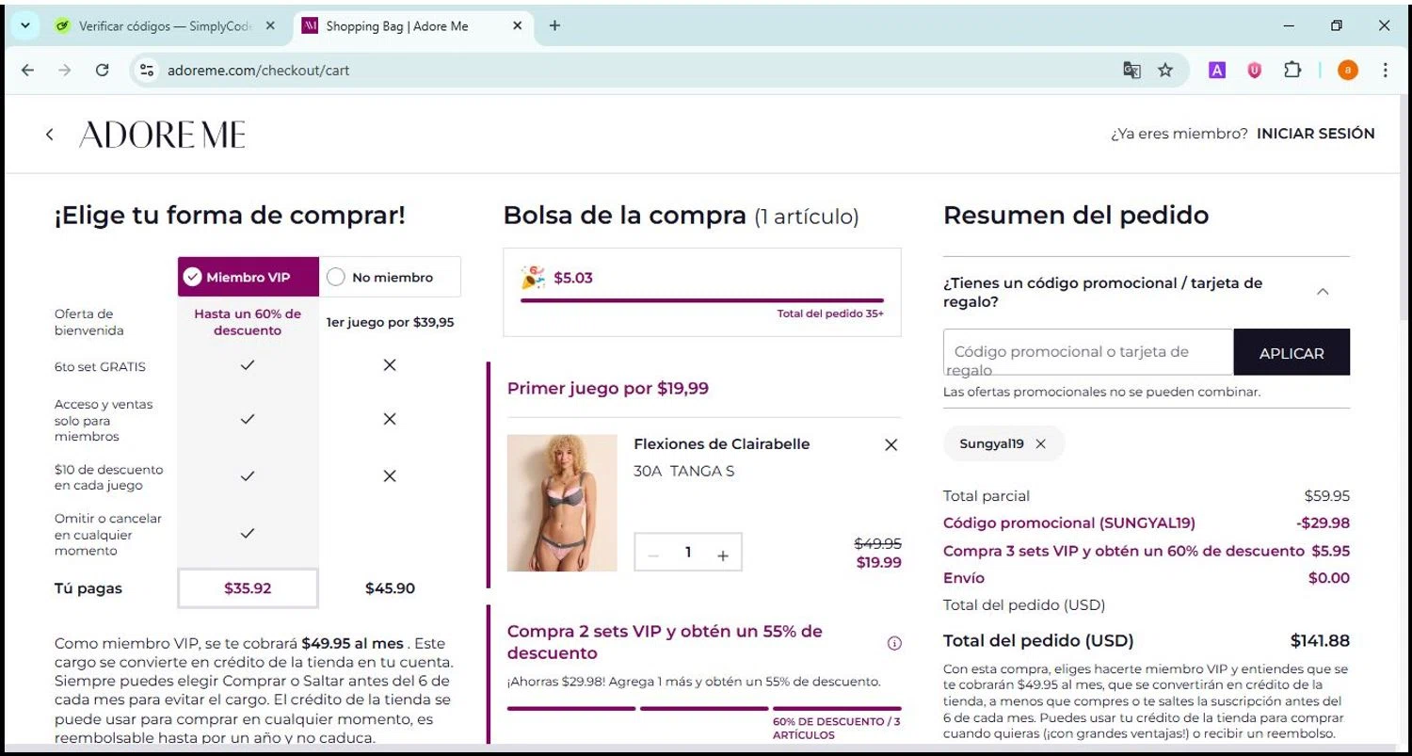Click the APLICAR button
The width and height of the screenshot is (1412, 756).
1292,353
